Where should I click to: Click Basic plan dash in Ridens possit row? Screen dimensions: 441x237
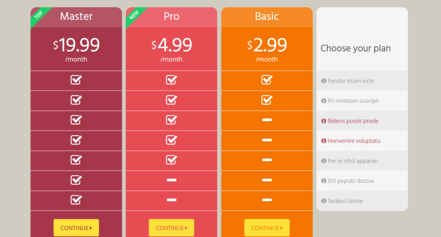tap(267, 120)
